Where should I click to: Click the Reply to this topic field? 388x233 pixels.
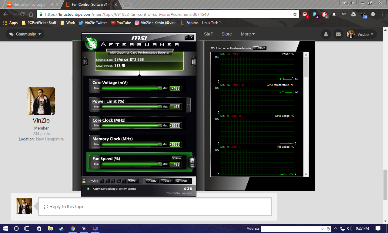pyautogui.click(x=155, y=207)
